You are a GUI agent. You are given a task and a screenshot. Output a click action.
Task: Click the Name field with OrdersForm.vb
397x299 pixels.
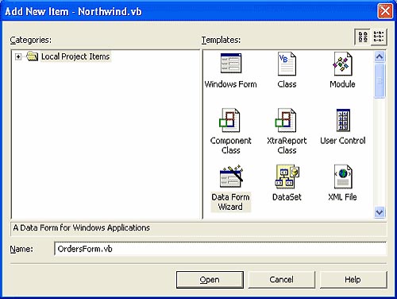[x=220, y=249]
